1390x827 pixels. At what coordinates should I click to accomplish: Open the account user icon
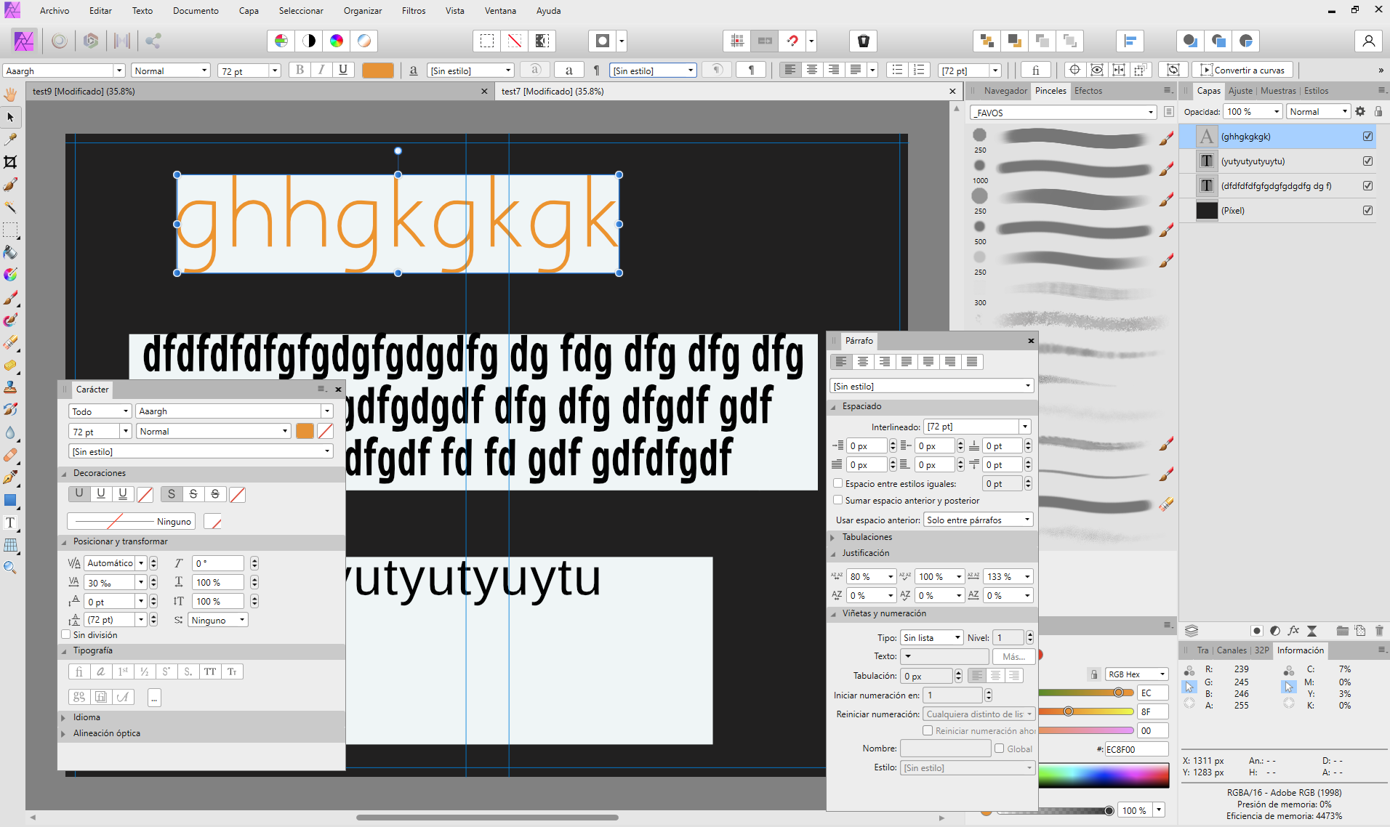1368,41
